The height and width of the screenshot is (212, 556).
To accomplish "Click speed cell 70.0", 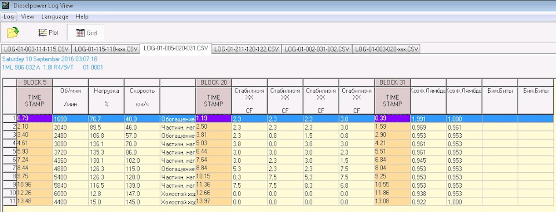I will [142, 144].
